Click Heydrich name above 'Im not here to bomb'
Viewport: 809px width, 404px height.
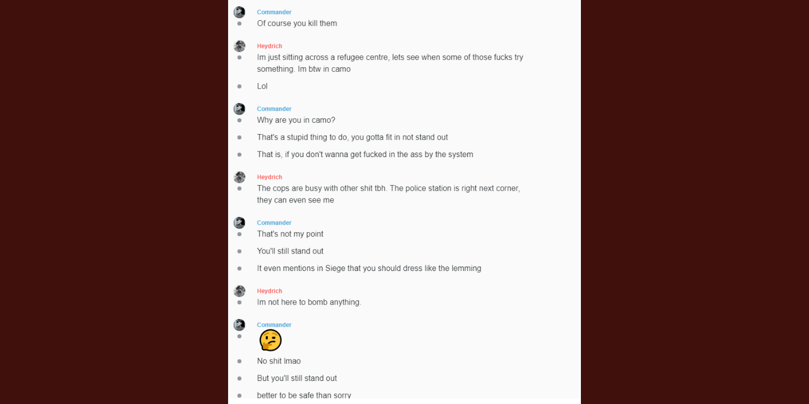point(270,291)
